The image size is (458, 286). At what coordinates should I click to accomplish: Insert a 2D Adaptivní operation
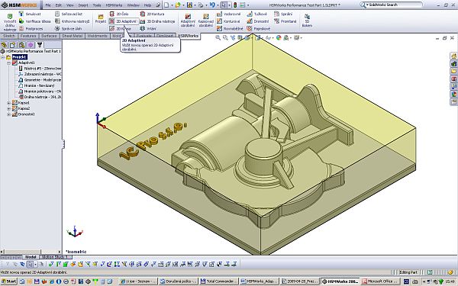point(123,21)
